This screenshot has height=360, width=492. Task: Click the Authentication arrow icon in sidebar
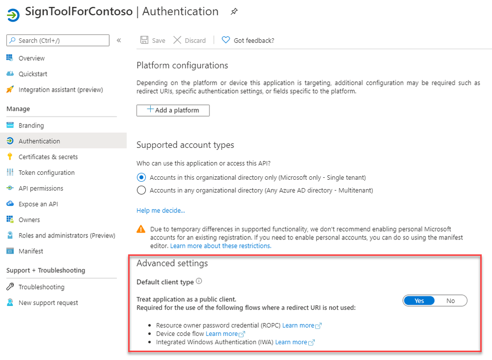tap(10, 141)
